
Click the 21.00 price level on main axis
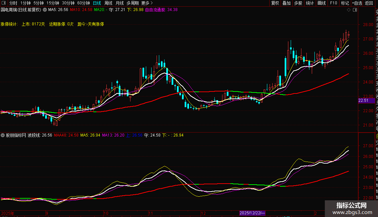click(x=368, y=125)
